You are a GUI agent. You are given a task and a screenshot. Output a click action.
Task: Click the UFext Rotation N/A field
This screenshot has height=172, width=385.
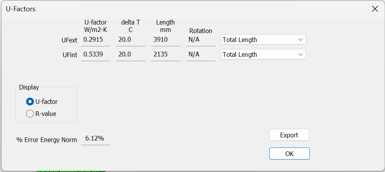(201, 40)
